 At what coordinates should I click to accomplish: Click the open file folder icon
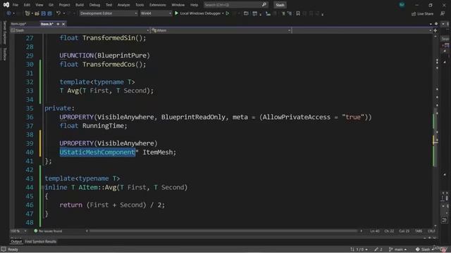pyautogui.click(x=37, y=13)
